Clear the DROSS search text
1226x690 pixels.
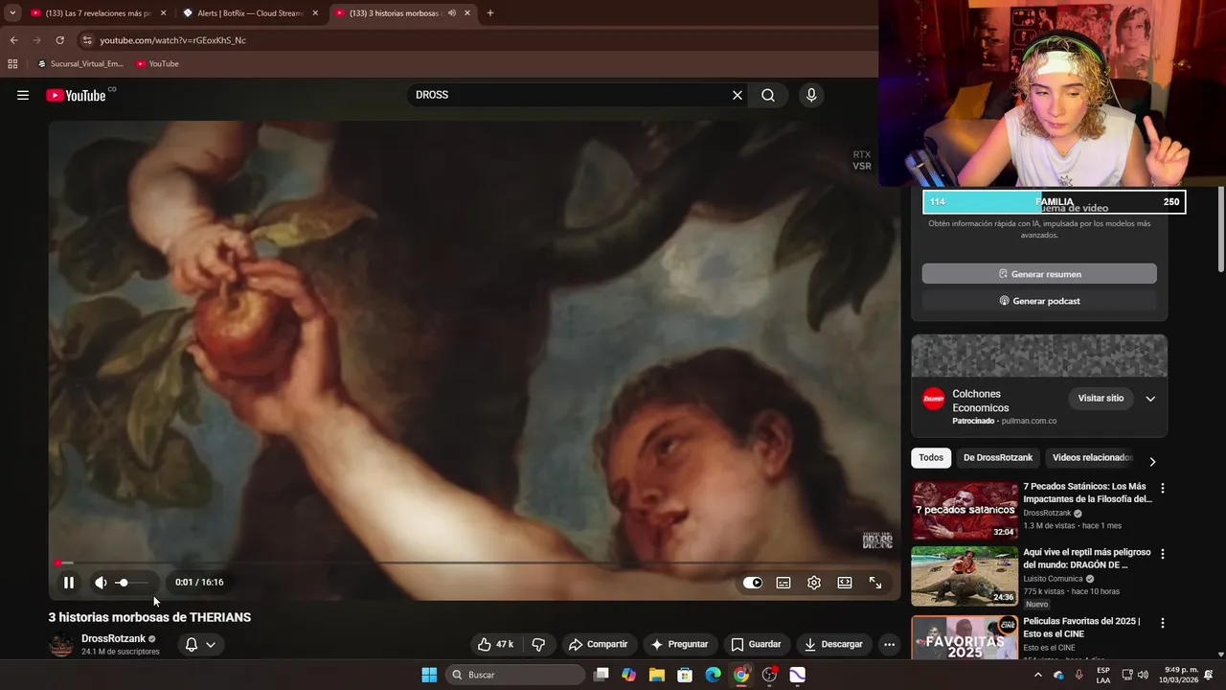coord(738,95)
